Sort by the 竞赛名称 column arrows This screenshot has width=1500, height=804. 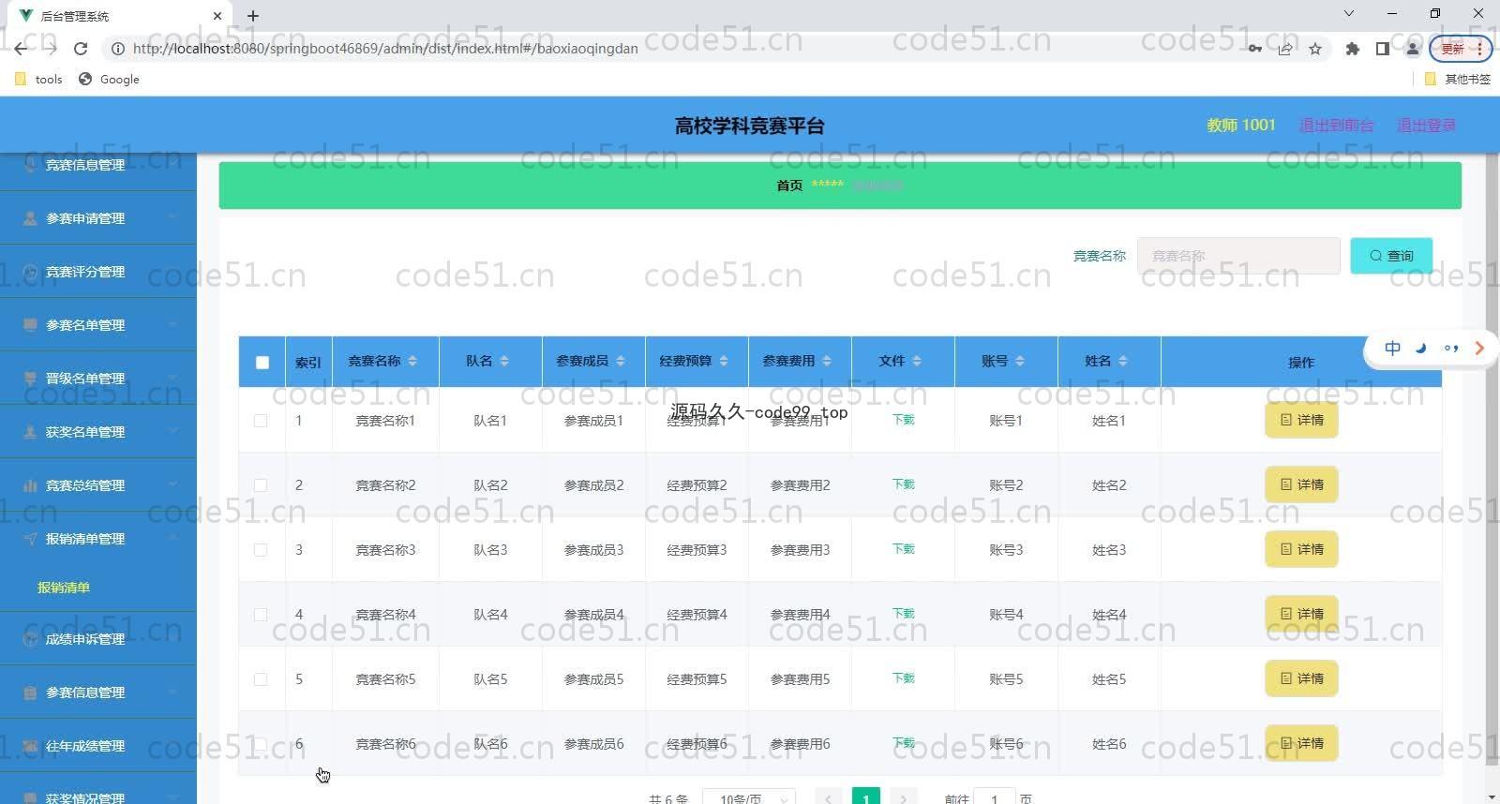[412, 361]
